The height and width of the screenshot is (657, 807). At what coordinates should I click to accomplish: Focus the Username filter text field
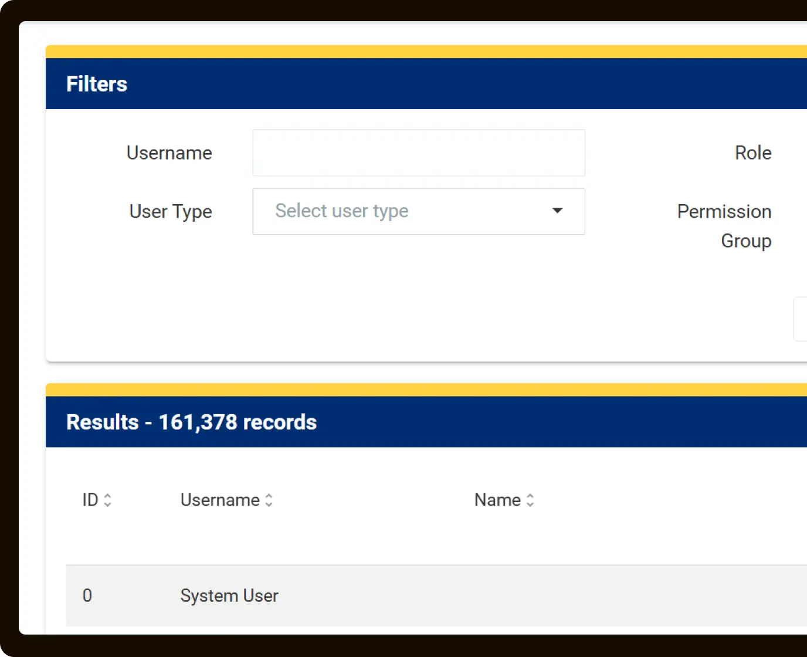tap(418, 153)
